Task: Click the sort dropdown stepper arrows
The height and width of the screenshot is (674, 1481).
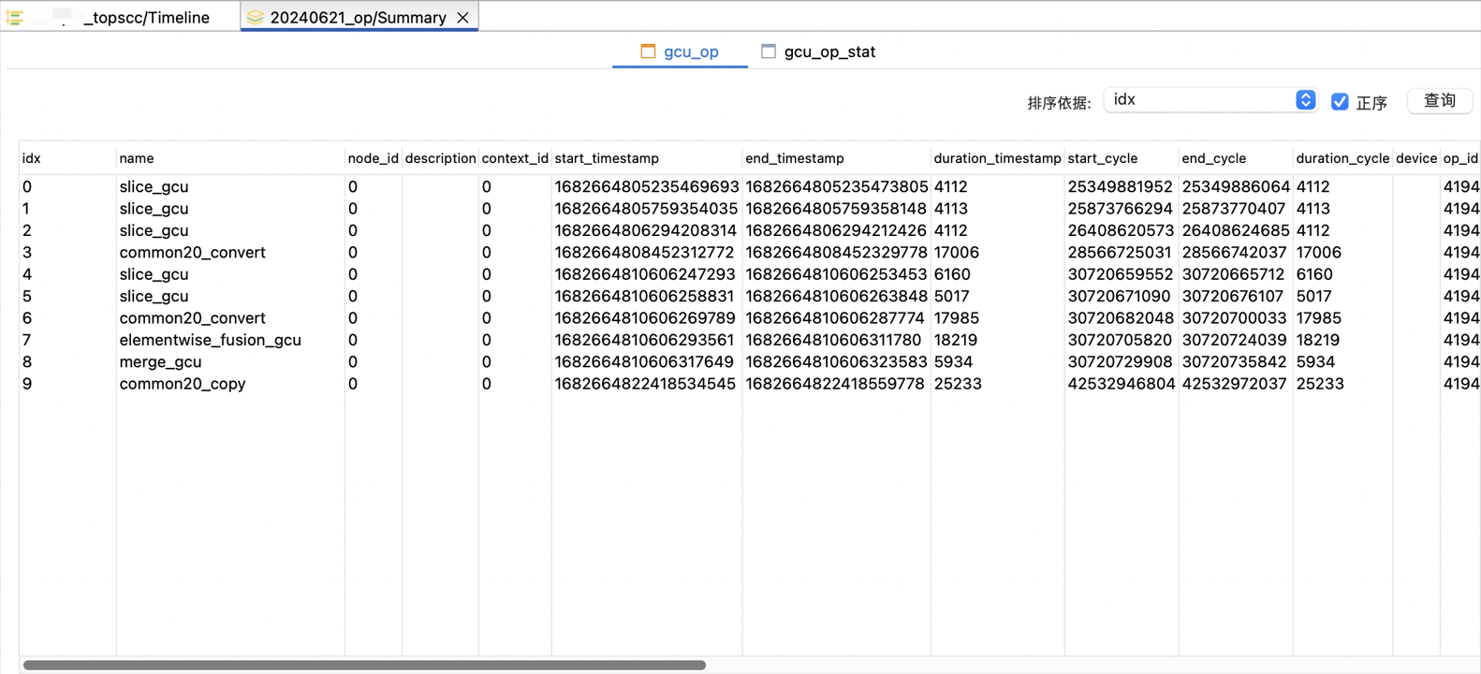Action: (1306, 100)
